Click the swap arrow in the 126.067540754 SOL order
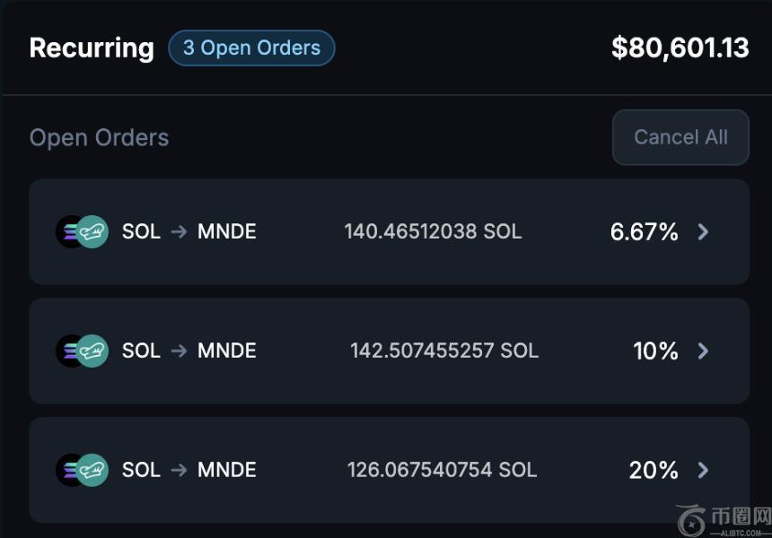 tap(180, 470)
